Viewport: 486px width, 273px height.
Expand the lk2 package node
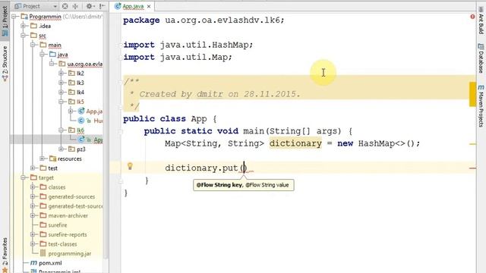click(x=62, y=73)
